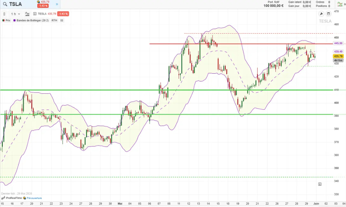346x207 pixels.
Task: Click the Mai label on the date axis
Action: coord(120,204)
